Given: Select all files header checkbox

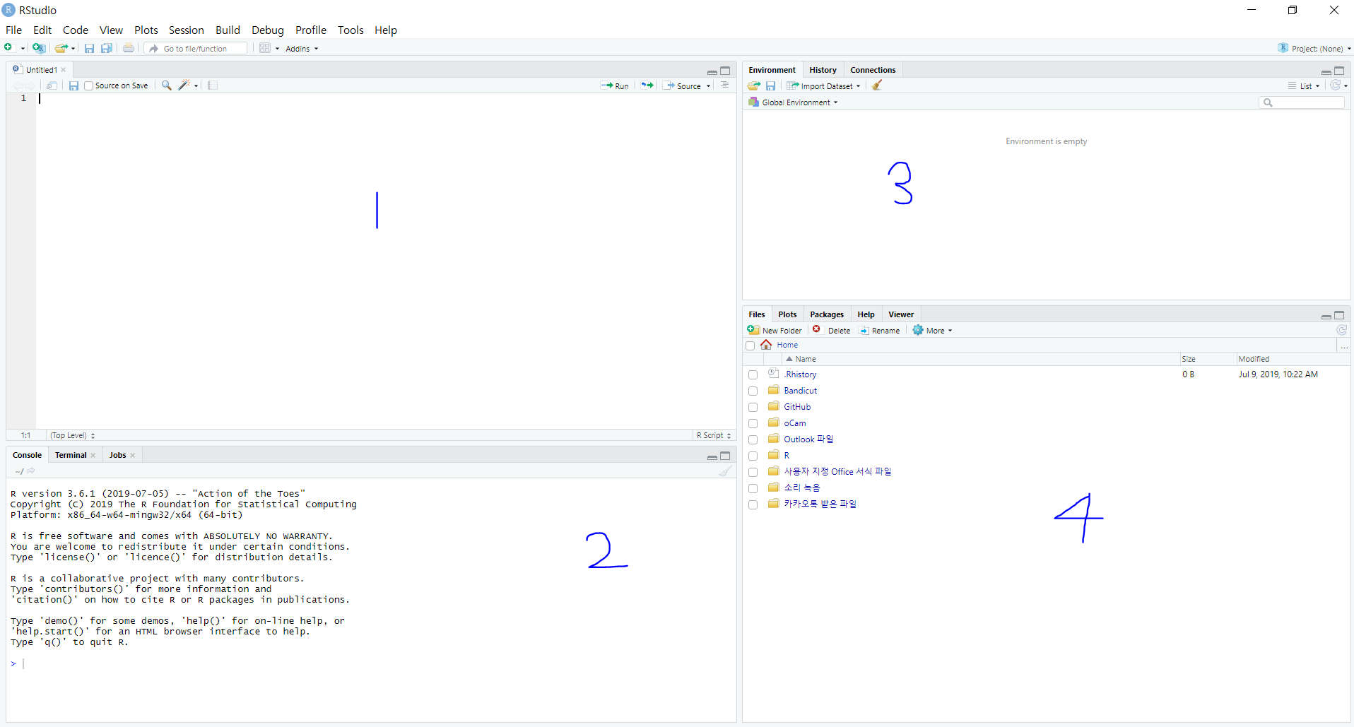Looking at the screenshot, I should pyautogui.click(x=750, y=345).
